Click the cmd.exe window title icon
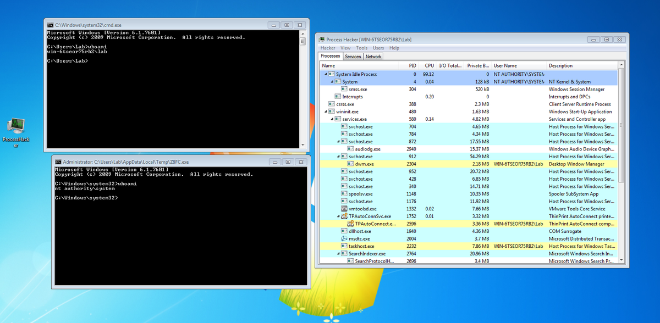 pyautogui.click(x=51, y=25)
